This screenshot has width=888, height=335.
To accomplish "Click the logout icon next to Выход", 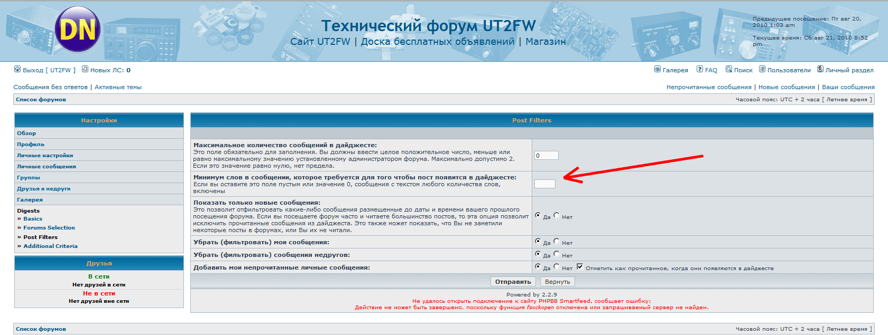I will [17, 69].
